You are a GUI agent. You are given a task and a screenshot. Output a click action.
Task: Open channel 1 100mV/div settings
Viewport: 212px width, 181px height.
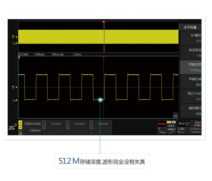tap(32, 124)
